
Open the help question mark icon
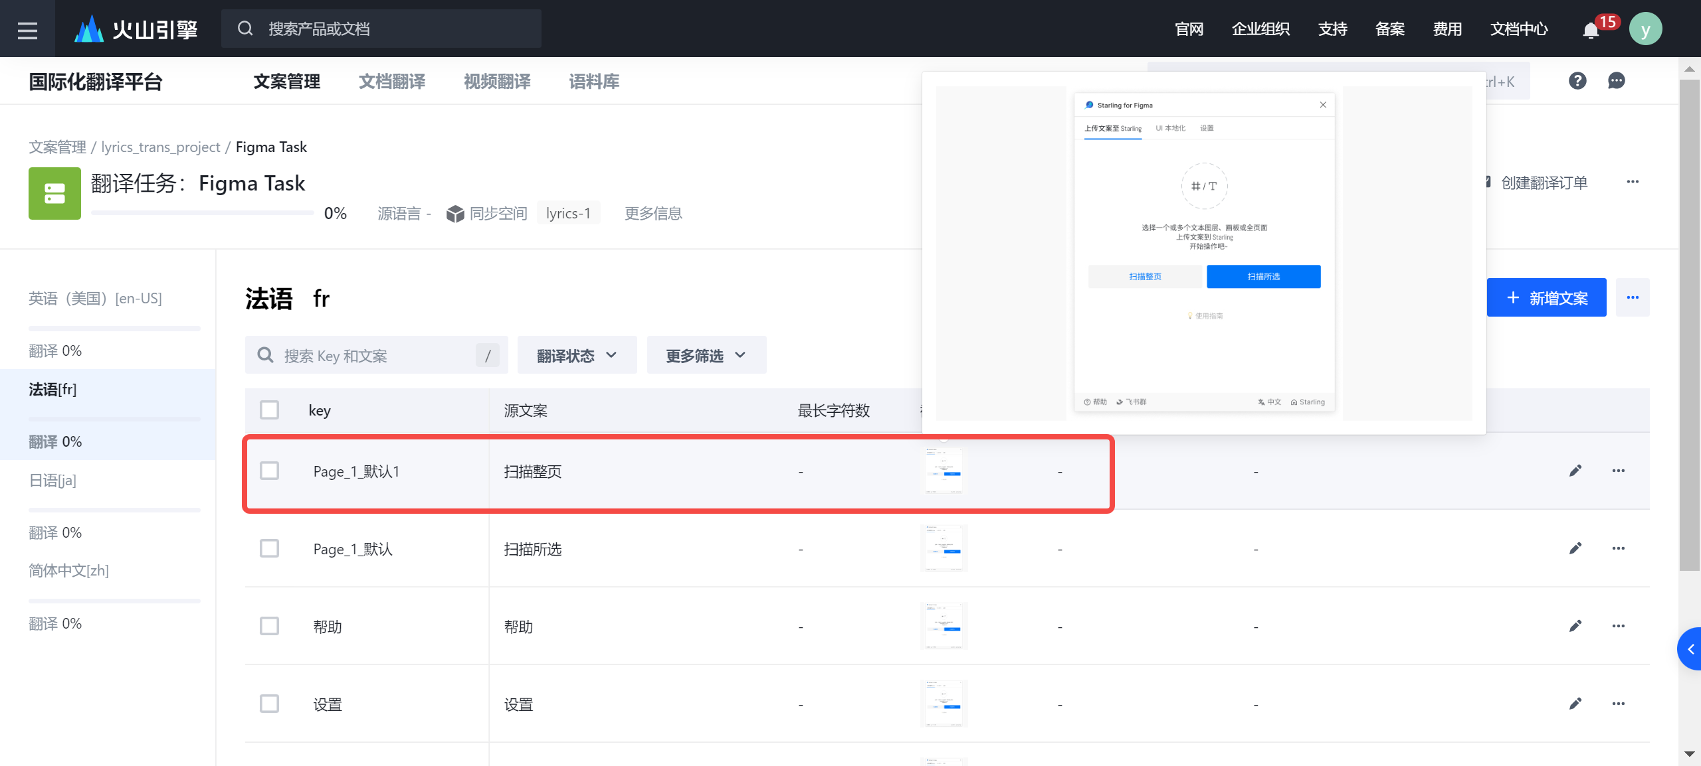[x=1577, y=81]
